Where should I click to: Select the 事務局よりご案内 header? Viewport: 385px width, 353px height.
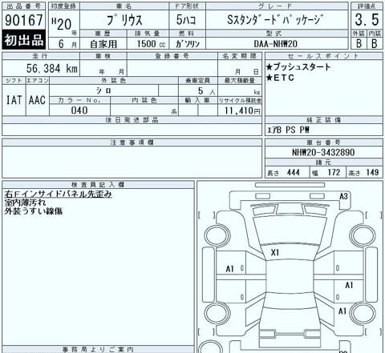click(x=98, y=349)
